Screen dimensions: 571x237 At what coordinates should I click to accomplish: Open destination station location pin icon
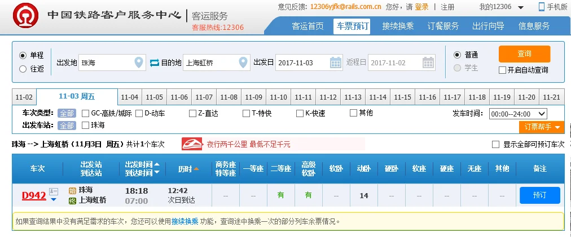pos(243,62)
